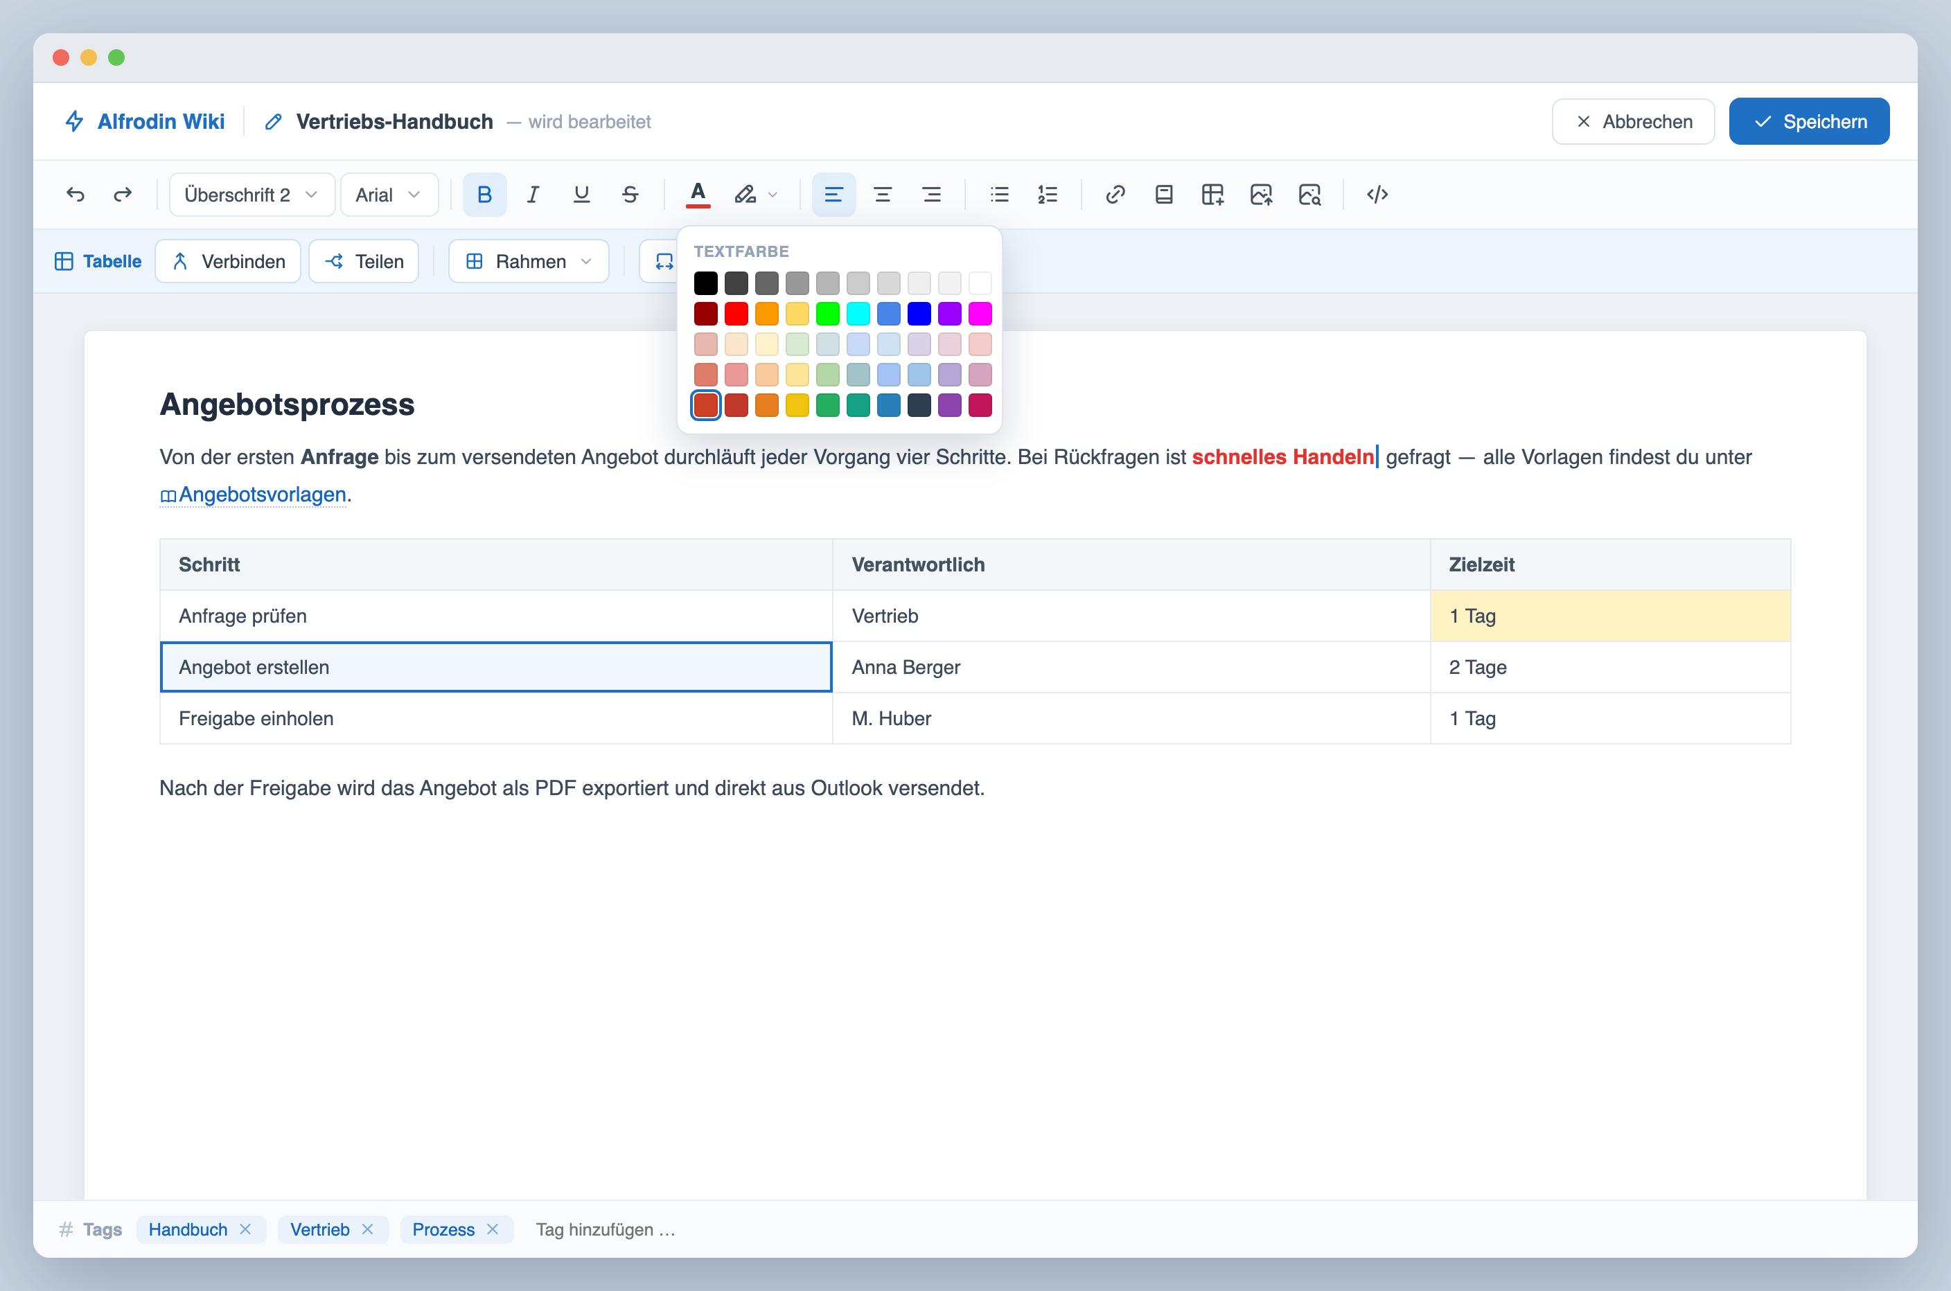Click the Verantwortlich column header
This screenshot has width=1951, height=1291.
(1131, 565)
